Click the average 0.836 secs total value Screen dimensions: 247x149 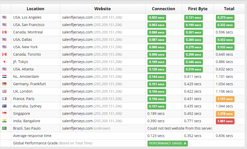tap(224, 136)
